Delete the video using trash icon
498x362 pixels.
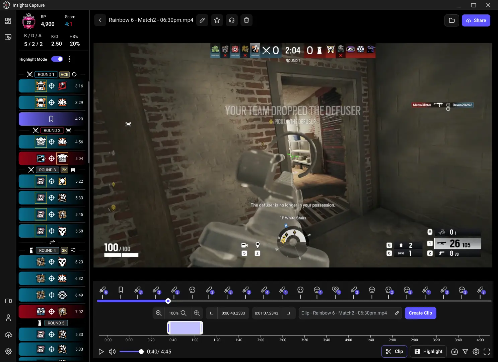click(246, 20)
